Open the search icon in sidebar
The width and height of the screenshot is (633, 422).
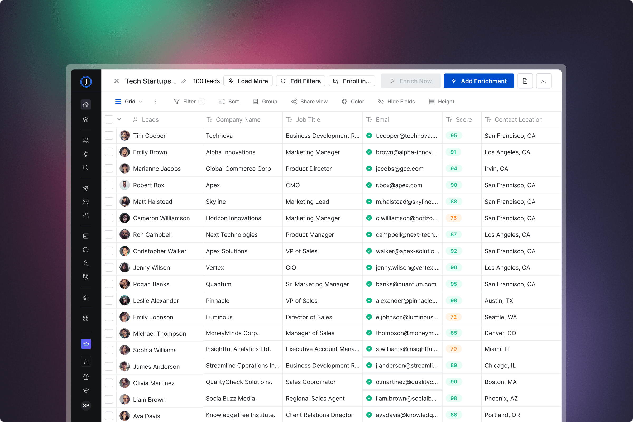pos(85,167)
